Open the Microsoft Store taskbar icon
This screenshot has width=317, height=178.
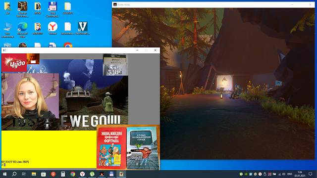point(44,174)
